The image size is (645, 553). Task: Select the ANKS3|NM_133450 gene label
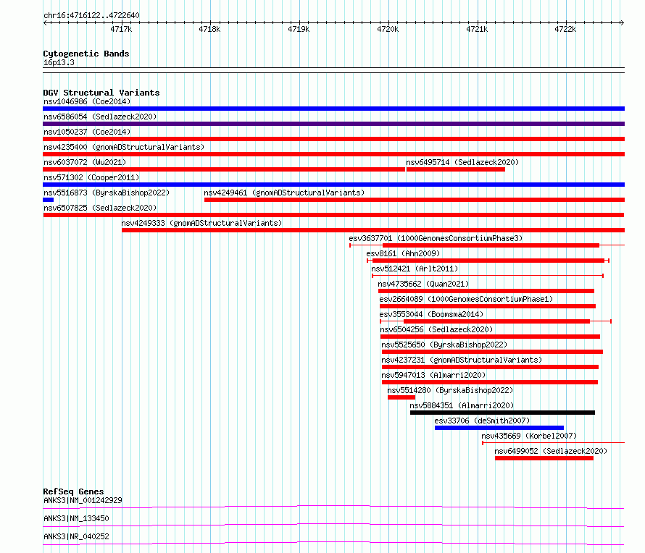coord(76,518)
